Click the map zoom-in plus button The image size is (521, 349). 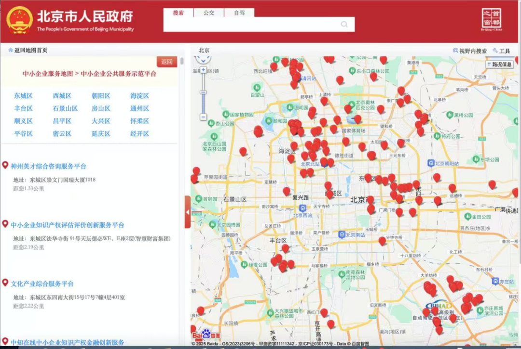(x=203, y=70)
